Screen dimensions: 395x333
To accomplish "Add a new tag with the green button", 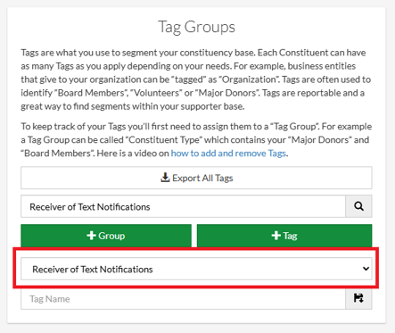I will click(284, 236).
